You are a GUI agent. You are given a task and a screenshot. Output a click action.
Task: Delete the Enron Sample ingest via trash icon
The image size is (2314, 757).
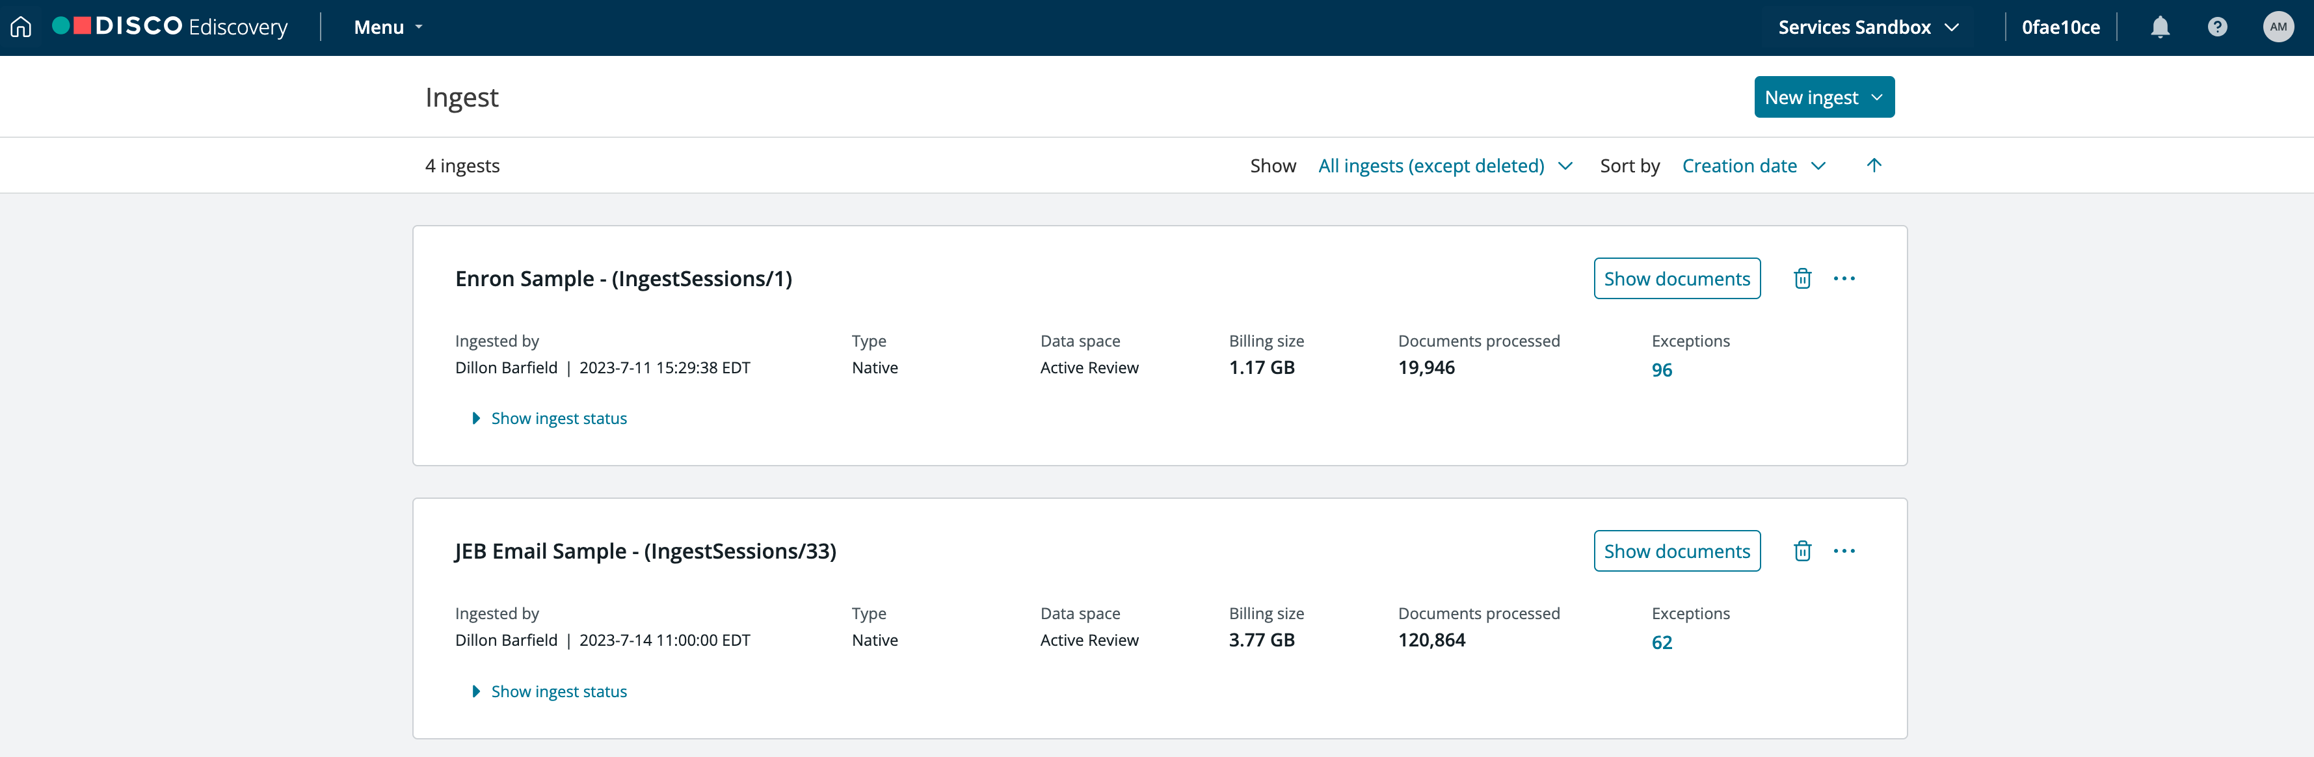(x=1802, y=278)
